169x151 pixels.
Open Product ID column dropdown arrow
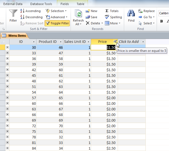pyautogui.click(x=61, y=42)
